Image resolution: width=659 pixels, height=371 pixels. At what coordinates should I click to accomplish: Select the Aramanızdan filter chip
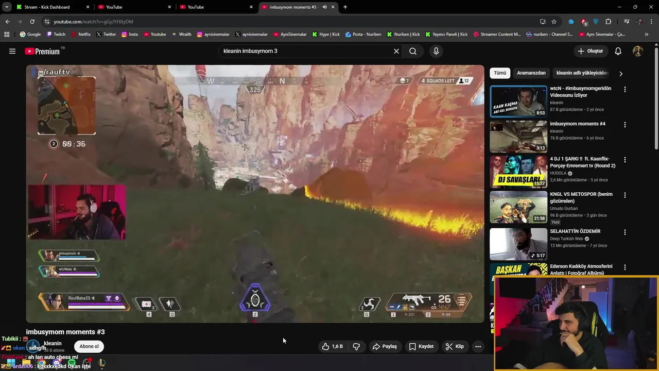tap(531, 73)
